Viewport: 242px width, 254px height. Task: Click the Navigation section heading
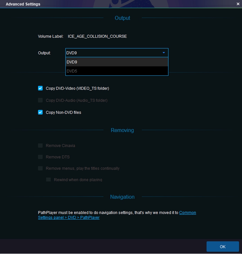click(x=122, y=197)
